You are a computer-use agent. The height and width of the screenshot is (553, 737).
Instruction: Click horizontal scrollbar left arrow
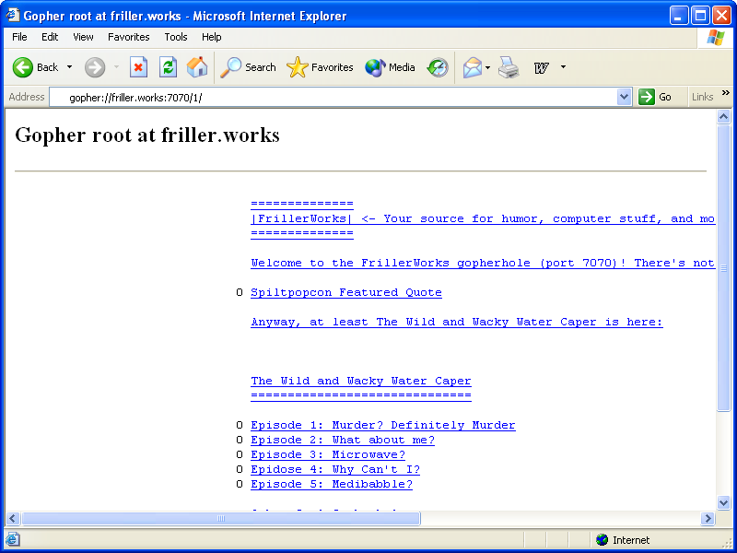(13, 518)
